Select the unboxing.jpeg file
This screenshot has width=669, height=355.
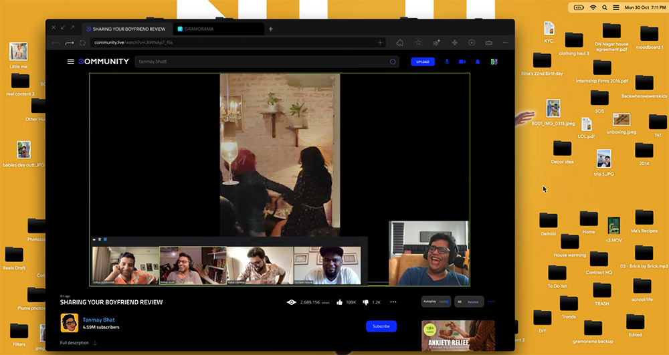click(x=622, y=123)
